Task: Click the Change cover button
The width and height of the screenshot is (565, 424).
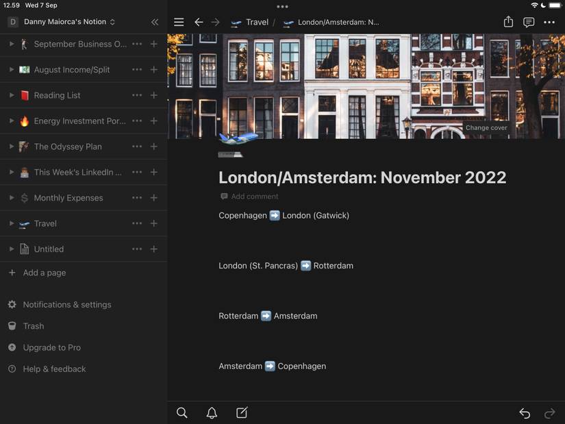Action: pyautogui.click(x=486, y=127)
